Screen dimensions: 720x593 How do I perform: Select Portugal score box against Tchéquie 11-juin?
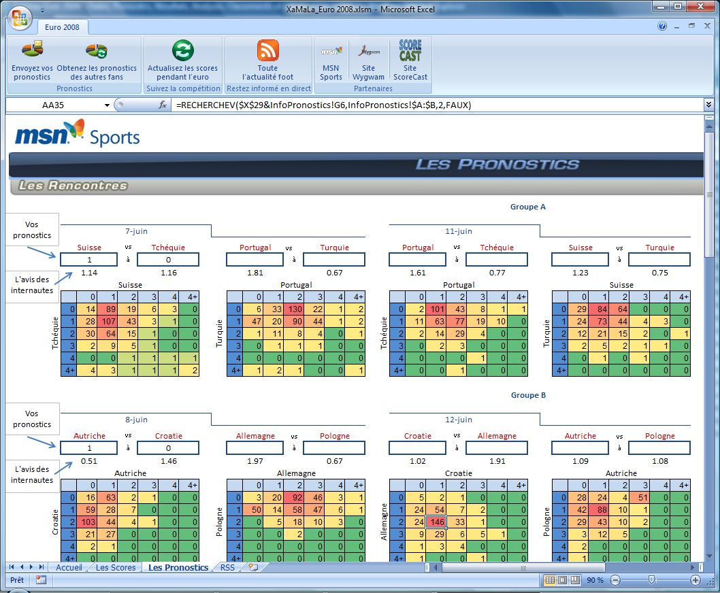(417, 260)
